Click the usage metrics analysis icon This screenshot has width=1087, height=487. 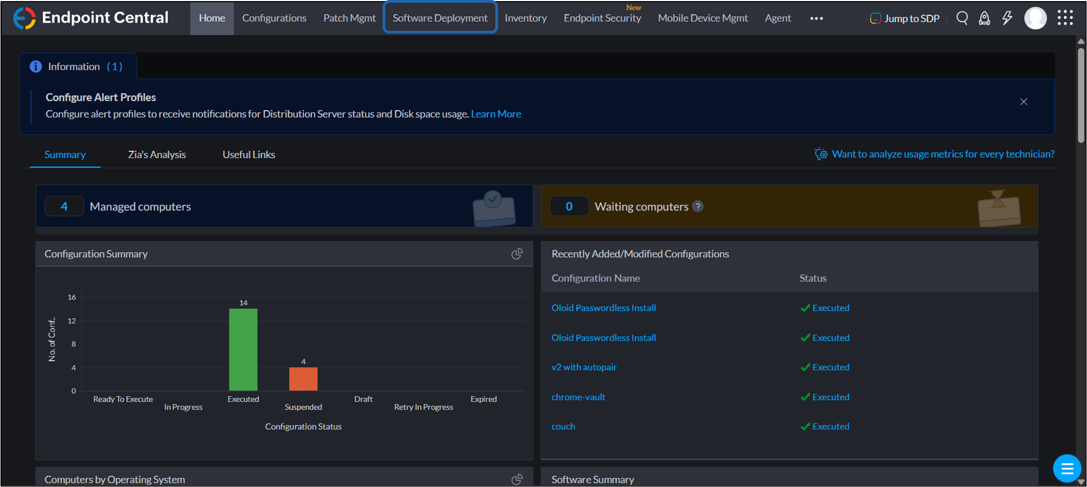point(821,154)
